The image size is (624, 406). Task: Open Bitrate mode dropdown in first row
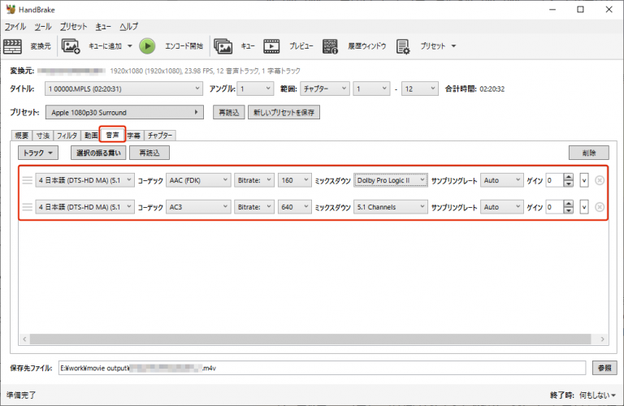click(x=253, y=180)
